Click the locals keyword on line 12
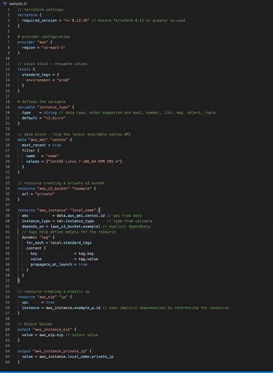This screenshot has height=373, width=273. (x=24, y=69)
